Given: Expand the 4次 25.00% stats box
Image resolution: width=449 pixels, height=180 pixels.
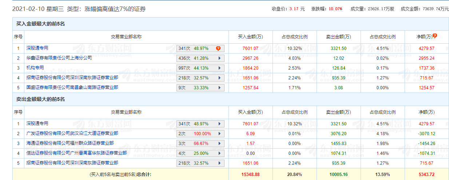Looking at the screenshot, I should [200, 153].
